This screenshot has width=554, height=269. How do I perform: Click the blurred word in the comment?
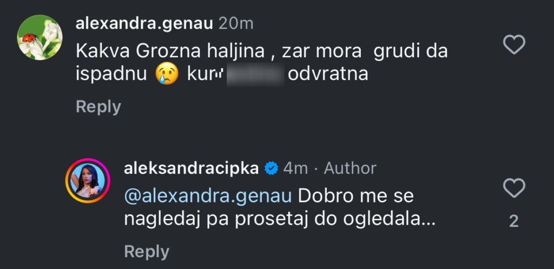[255, 75]
